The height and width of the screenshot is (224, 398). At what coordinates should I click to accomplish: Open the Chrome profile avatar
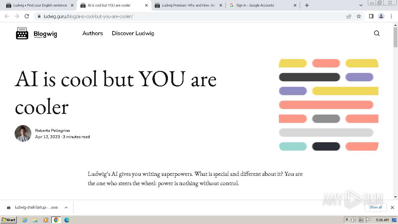[x=381, y=16]
